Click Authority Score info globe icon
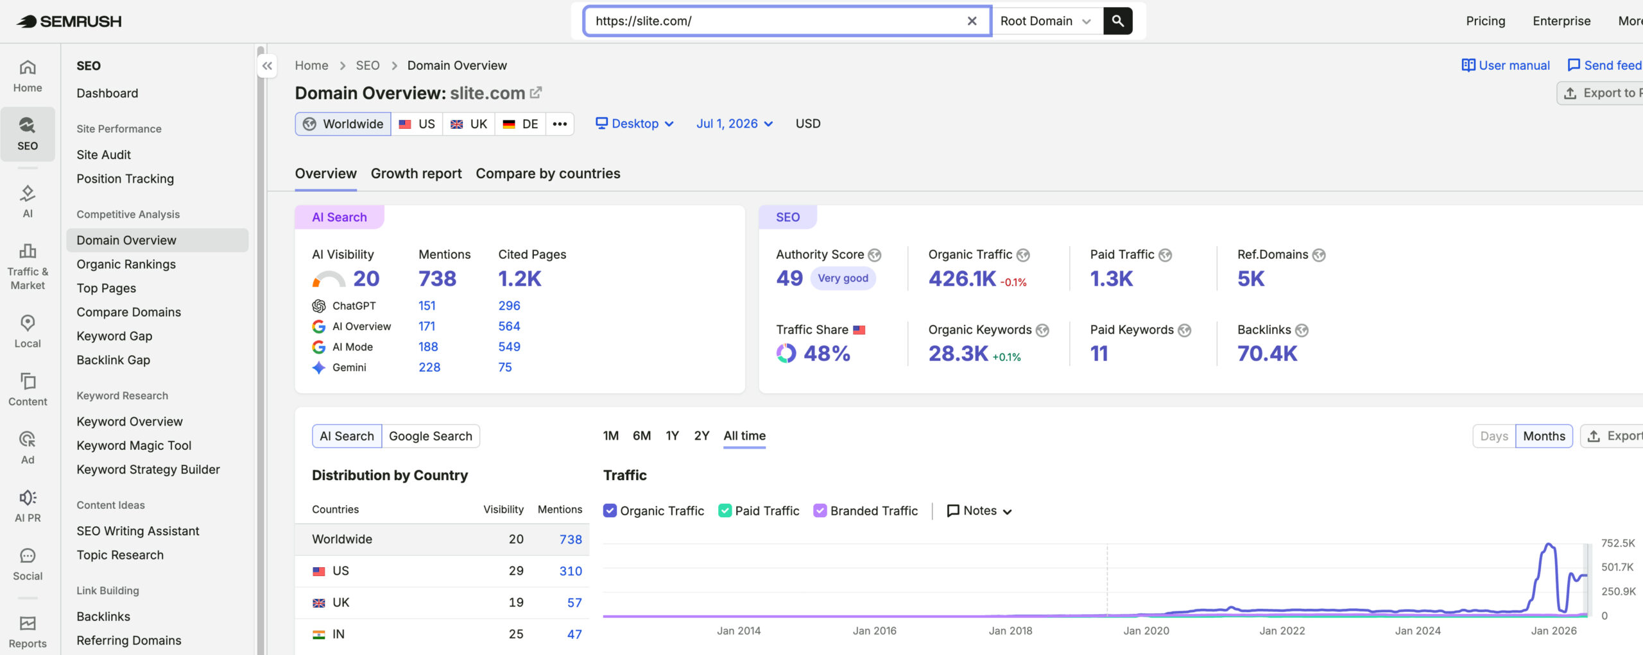The width and height of the screenshot is (1643, 655). [x=875, y=255]
